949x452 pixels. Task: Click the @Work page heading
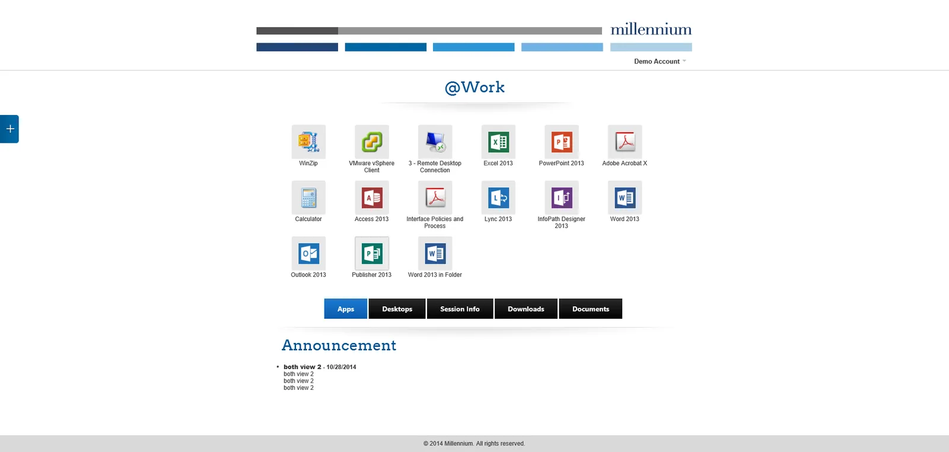tap(474, 87)
